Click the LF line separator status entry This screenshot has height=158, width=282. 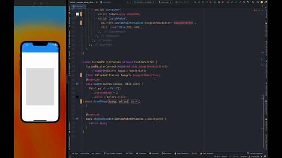pyautogui.click(x=230, y=157)
